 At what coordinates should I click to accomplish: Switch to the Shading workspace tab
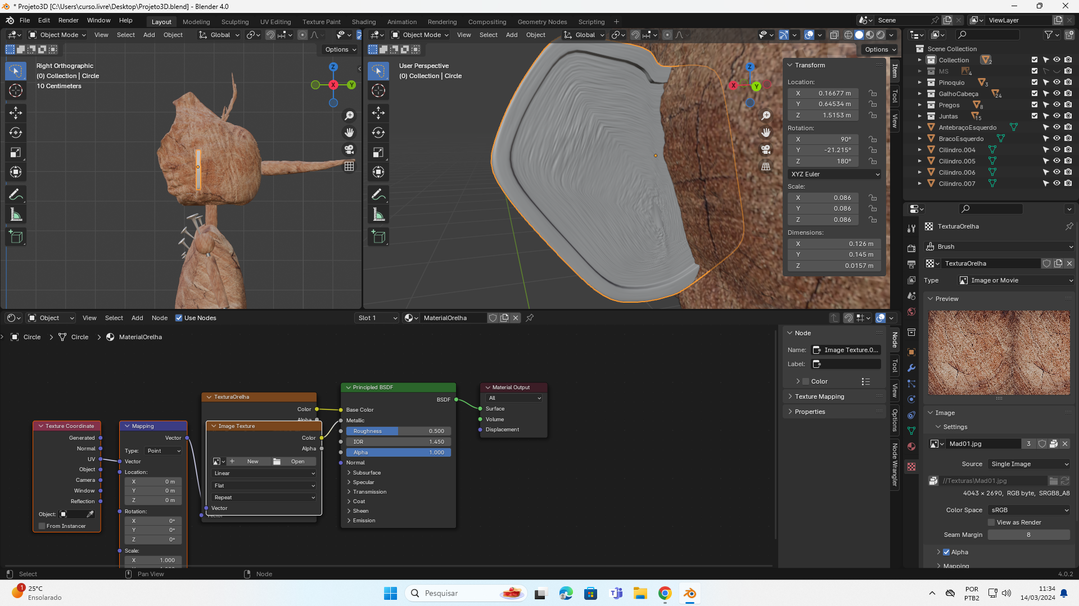[x=363, y=22]
